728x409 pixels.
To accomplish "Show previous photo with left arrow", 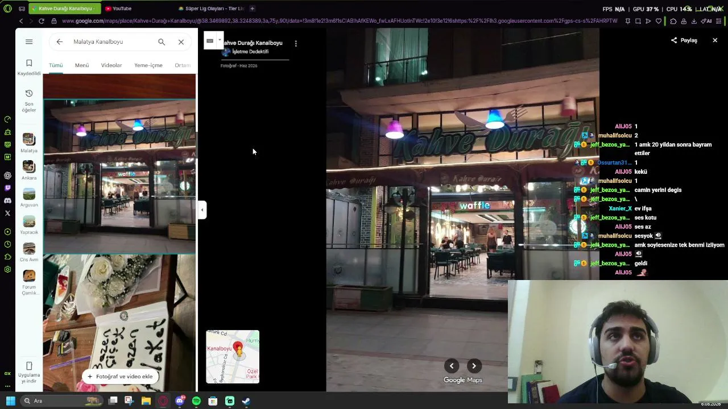I will pyautogui.click(x=452, y=366).
